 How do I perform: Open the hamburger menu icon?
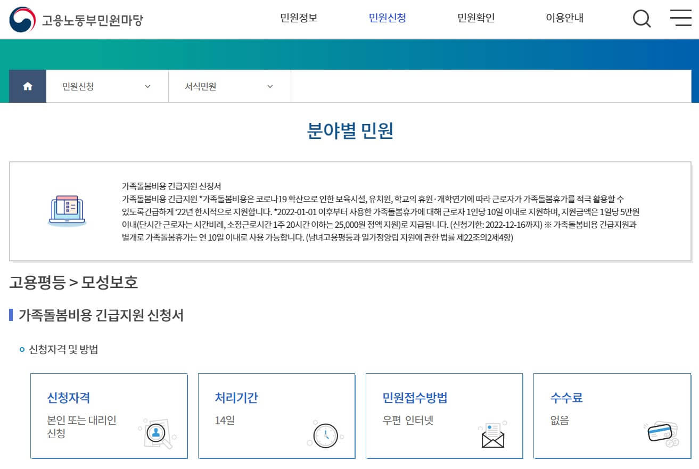click(x=680, y=18)
